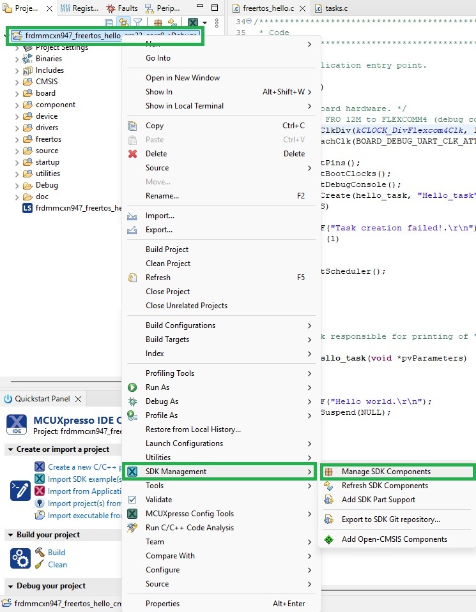476x612 pixels.
Task: Minimize the project explorer view
Action: click(x=200, y=6)
